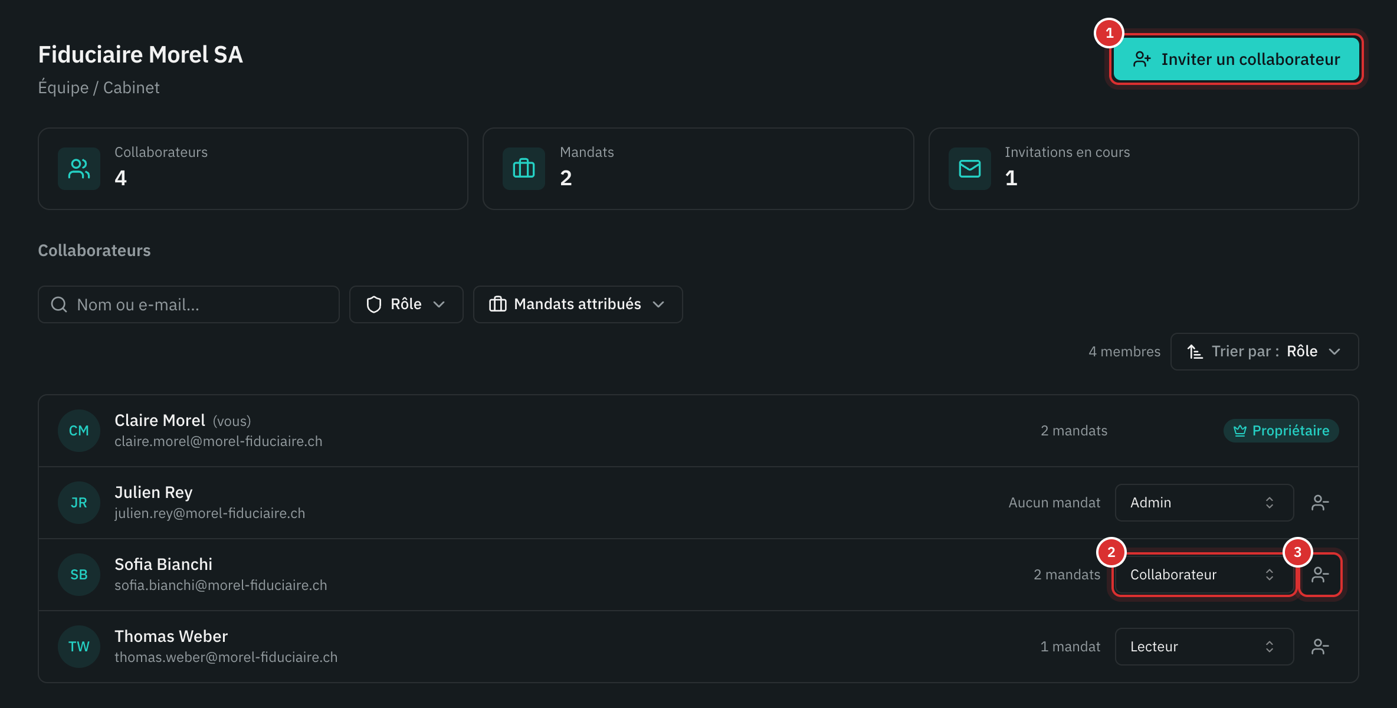Open Thomas Weber's Lecteur role selector

click(1205, 647)
